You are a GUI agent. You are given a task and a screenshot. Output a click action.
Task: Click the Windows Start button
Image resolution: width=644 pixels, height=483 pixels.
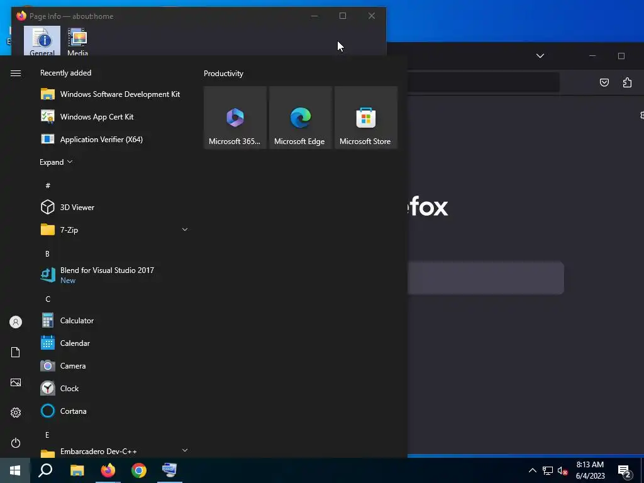click(x=15, y=470)
